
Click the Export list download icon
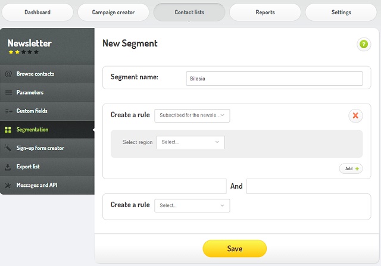(x=8, y=167)
